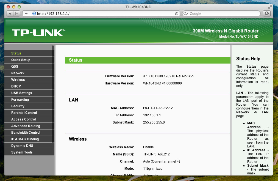The width and height of the screenshot is (278, 181).
Task: Click the globe site icon in address bar
Action: 34,13
